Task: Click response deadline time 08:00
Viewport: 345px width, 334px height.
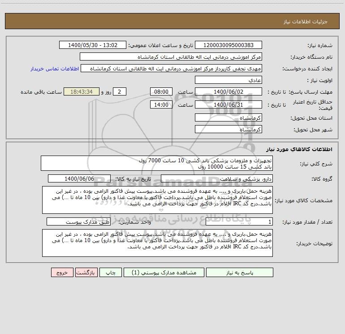Action: [x=161, y=91]
